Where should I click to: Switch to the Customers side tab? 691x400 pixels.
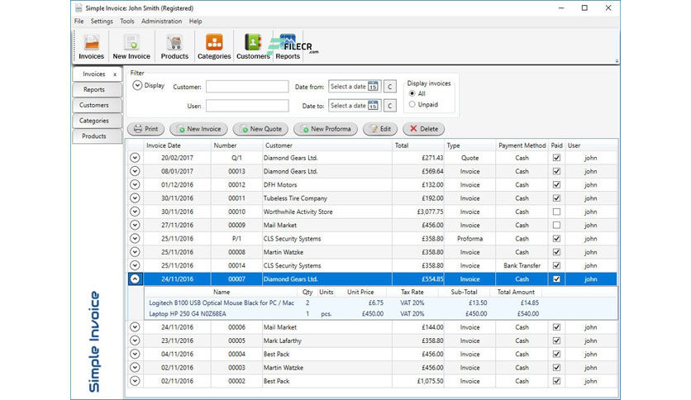[x=97, y=105]
